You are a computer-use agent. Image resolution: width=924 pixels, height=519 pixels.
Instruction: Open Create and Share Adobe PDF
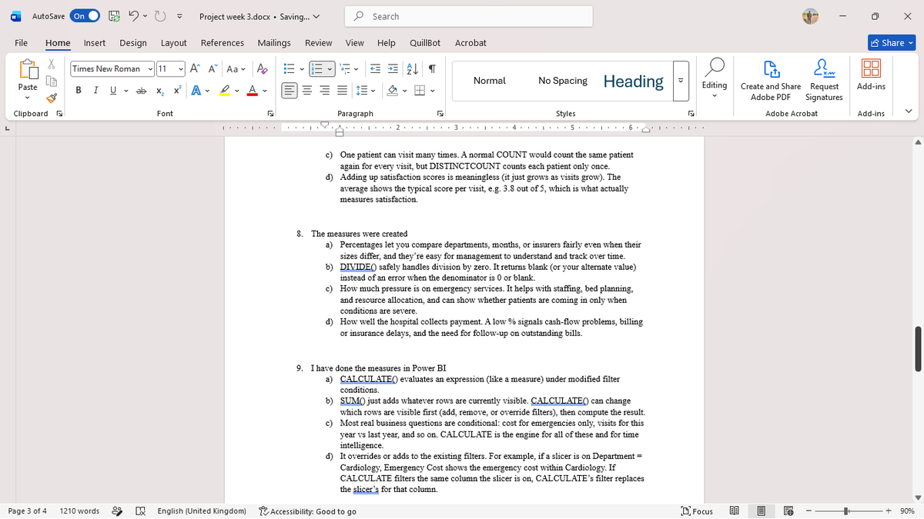771,81
